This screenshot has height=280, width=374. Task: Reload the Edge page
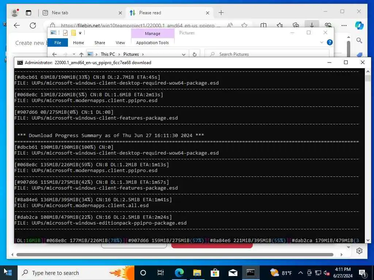tap(33, 26)
